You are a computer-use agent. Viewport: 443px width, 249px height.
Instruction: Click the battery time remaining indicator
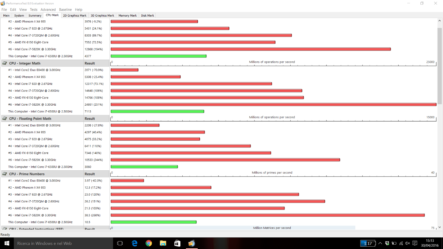[368, 243]
